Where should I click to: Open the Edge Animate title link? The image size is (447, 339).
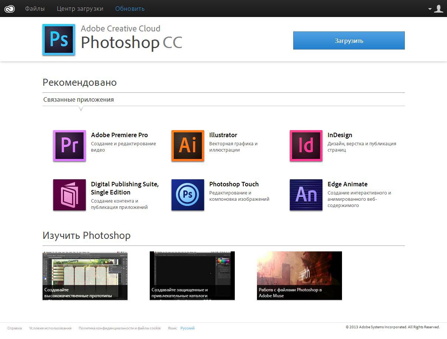pyautogui.click(x=348, y=184)
